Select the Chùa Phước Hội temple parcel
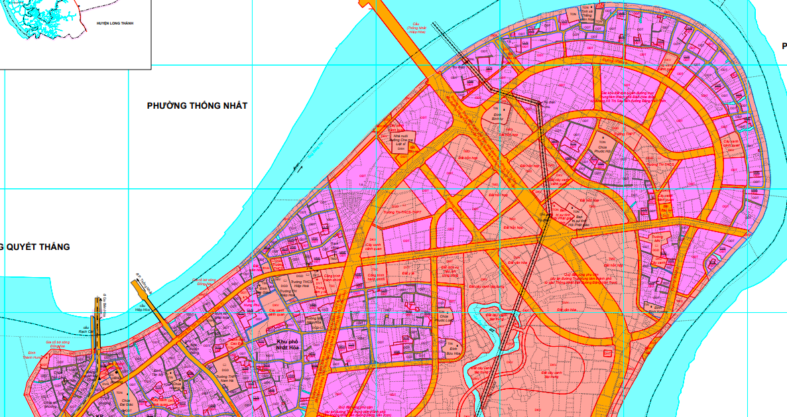This screenshot has height=417, width=787. (603, 147)
